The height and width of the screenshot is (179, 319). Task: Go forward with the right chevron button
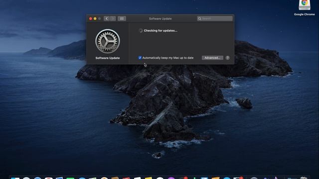[x=113, y=18]
